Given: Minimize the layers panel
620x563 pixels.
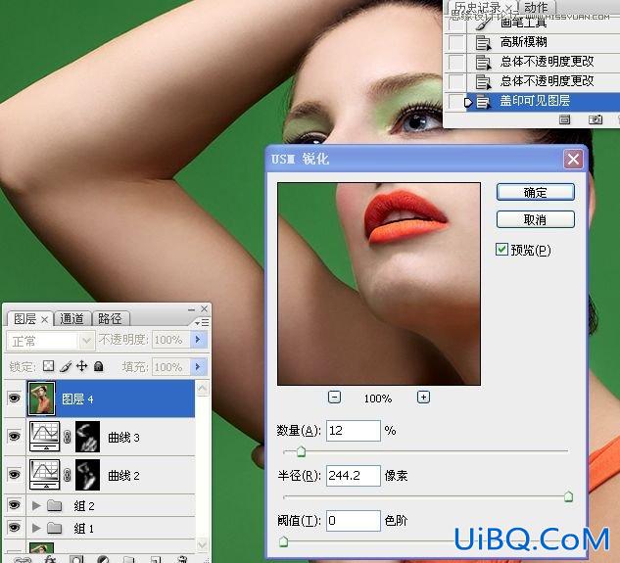Looking at the screenshot, I should pyautogui.click(x=191, y=309).
